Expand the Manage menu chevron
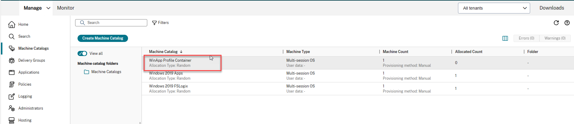The image size is (574, 124). (48, 8)
